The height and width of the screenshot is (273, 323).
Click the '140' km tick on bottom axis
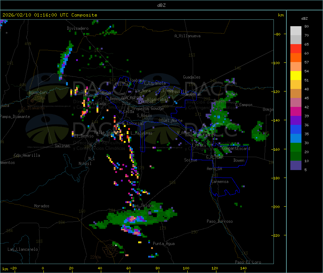coord(243,268)
